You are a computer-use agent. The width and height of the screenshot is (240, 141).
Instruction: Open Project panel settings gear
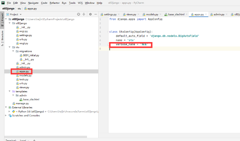click(x=90, y=14)
